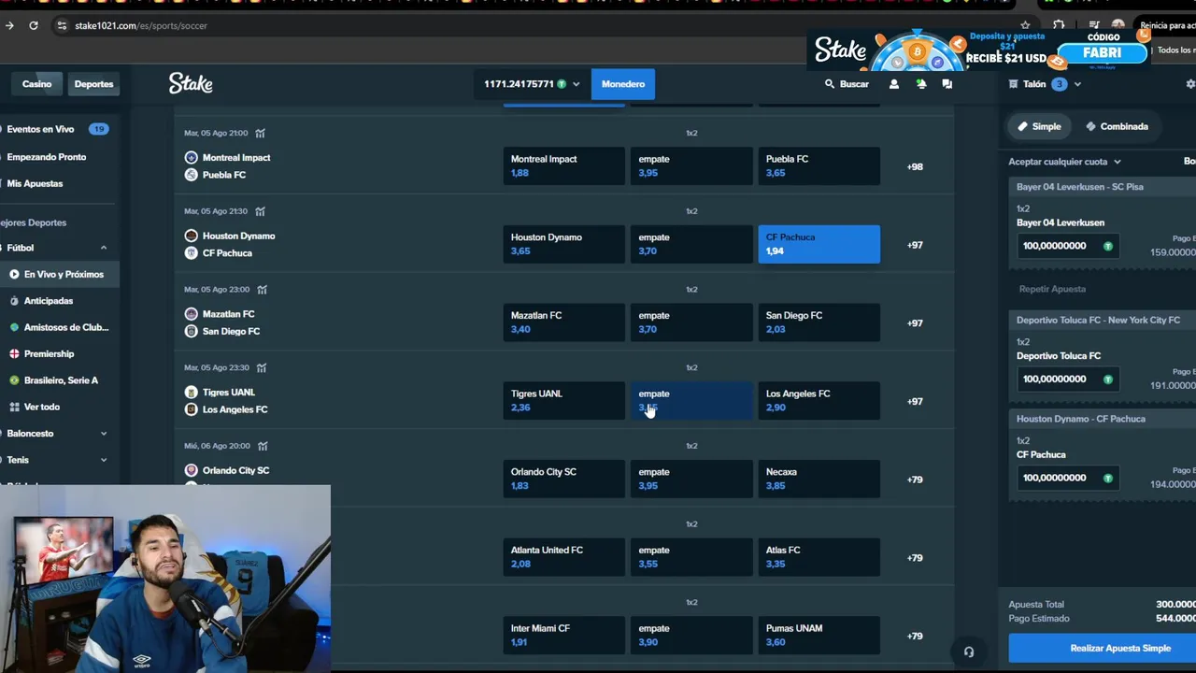Edit Deportivo Toluca FC stake amount field
This screenshot has height=673, width=1196.
pyautogui.click(x=1066, y=379)
